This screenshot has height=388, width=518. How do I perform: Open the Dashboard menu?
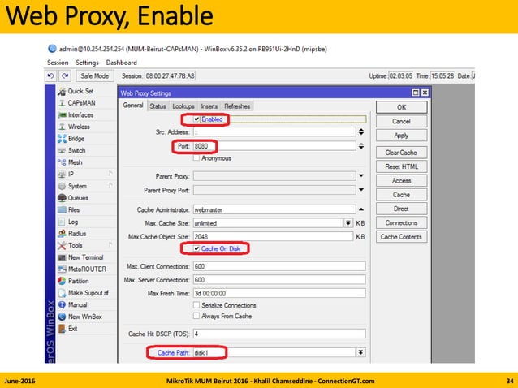coord(121,63)
